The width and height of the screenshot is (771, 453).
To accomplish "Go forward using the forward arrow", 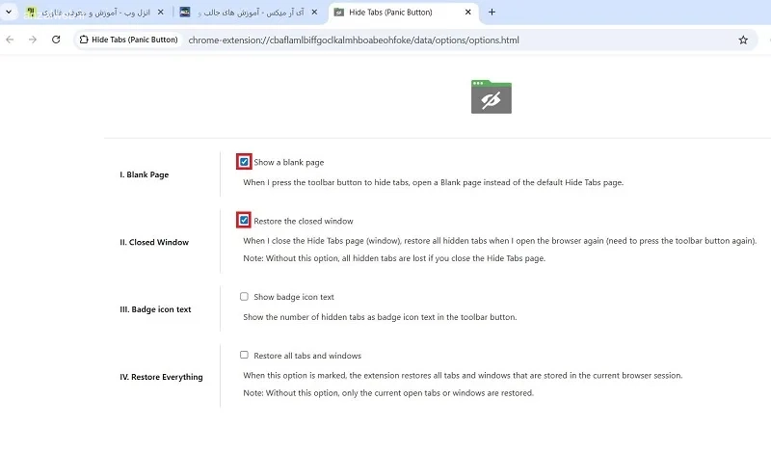I will coord(33,40).
